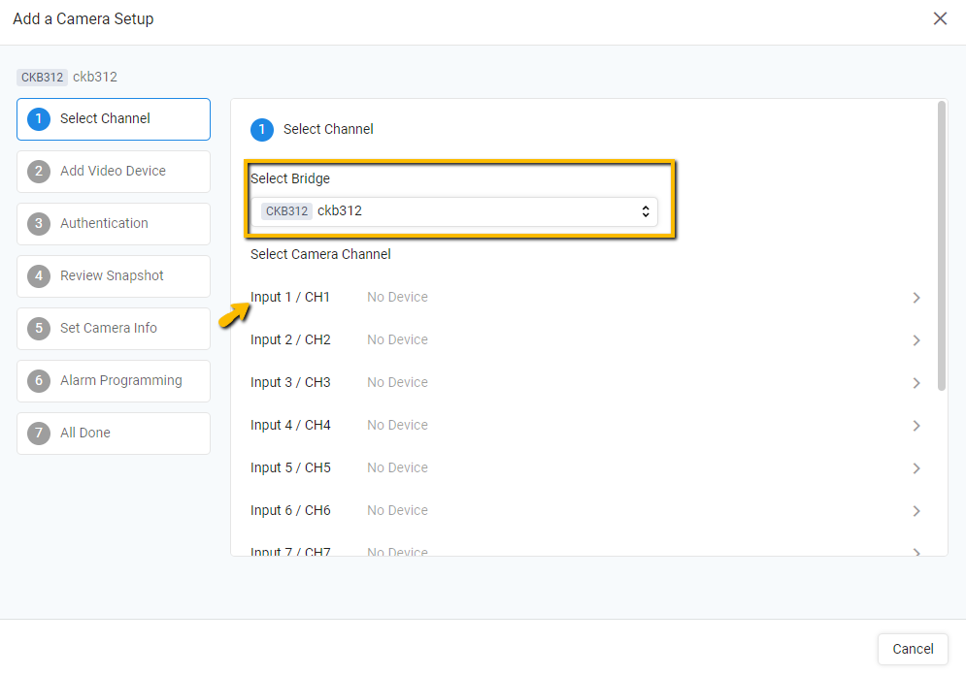The height and width of the screenshot is (675, 966).
Task: Go to step 1 Select Channel
Action: coord(114,118)
